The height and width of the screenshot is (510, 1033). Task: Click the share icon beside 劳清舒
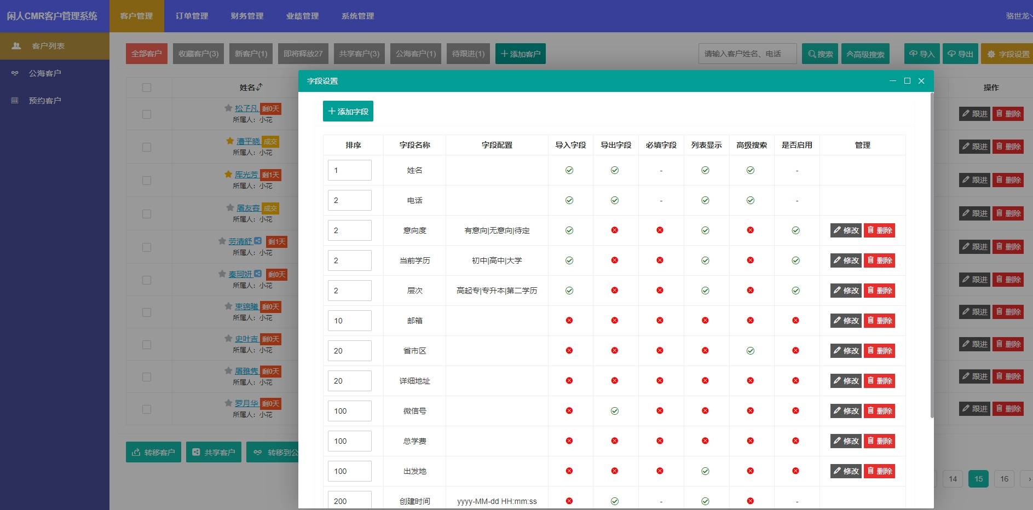click(257, 240)
